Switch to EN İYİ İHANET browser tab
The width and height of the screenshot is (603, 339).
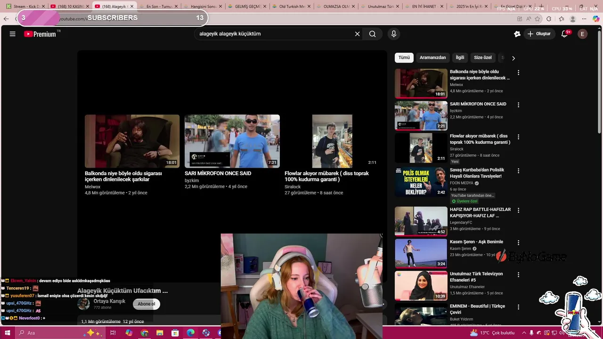[424, 7]
